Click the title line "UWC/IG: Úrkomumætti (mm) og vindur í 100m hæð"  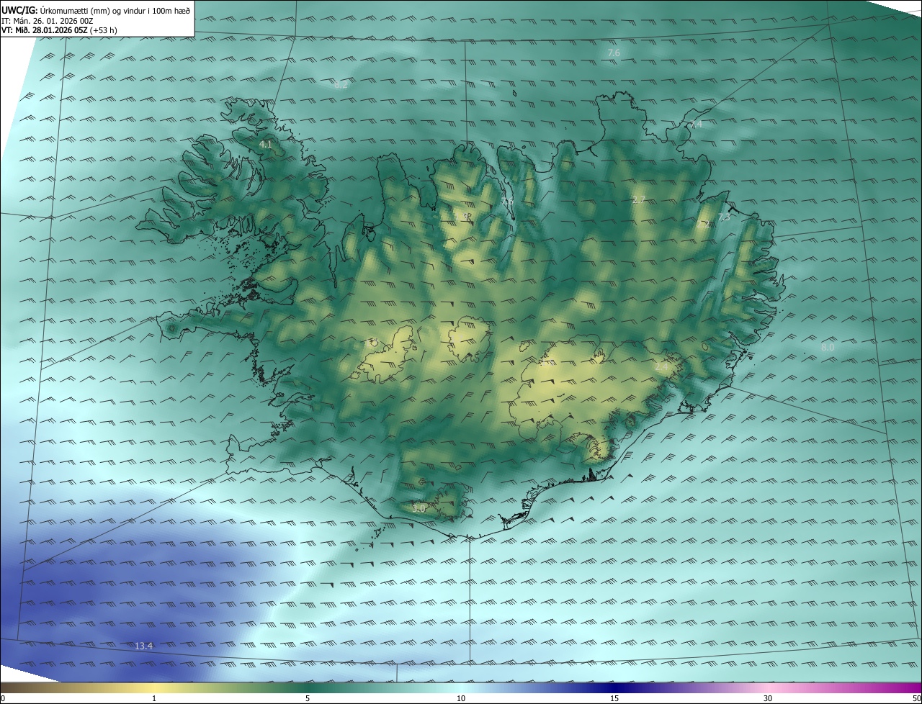pyautogui.click(x=96, y=10)
